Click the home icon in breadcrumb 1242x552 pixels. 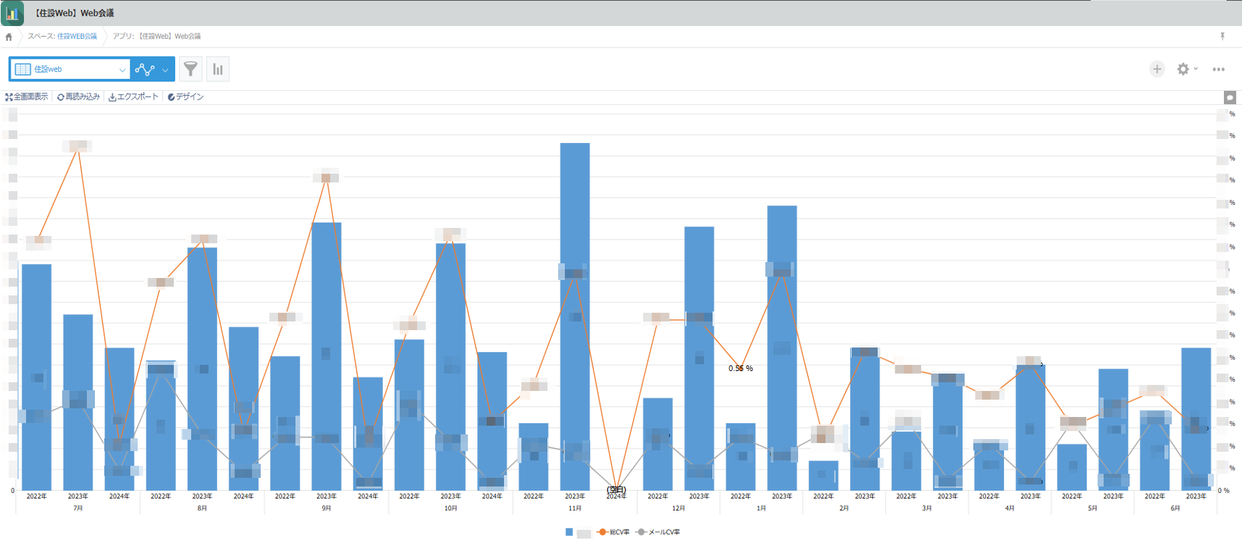[x=9, y=37]
